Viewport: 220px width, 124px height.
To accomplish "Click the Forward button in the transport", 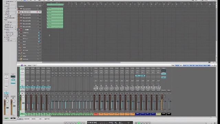I will 73,123.
